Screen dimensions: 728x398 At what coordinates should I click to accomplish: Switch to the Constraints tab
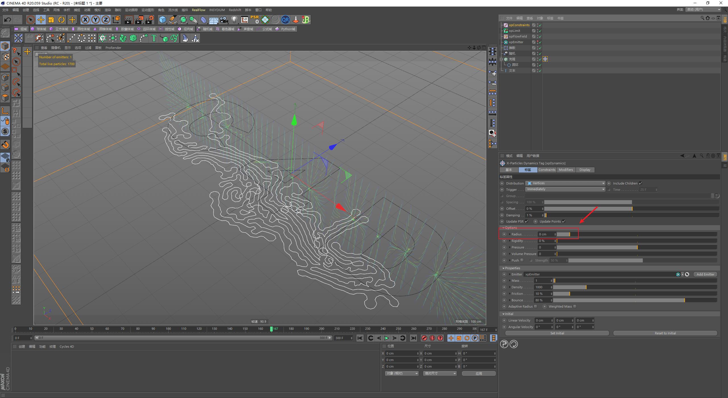click(547, 170)
